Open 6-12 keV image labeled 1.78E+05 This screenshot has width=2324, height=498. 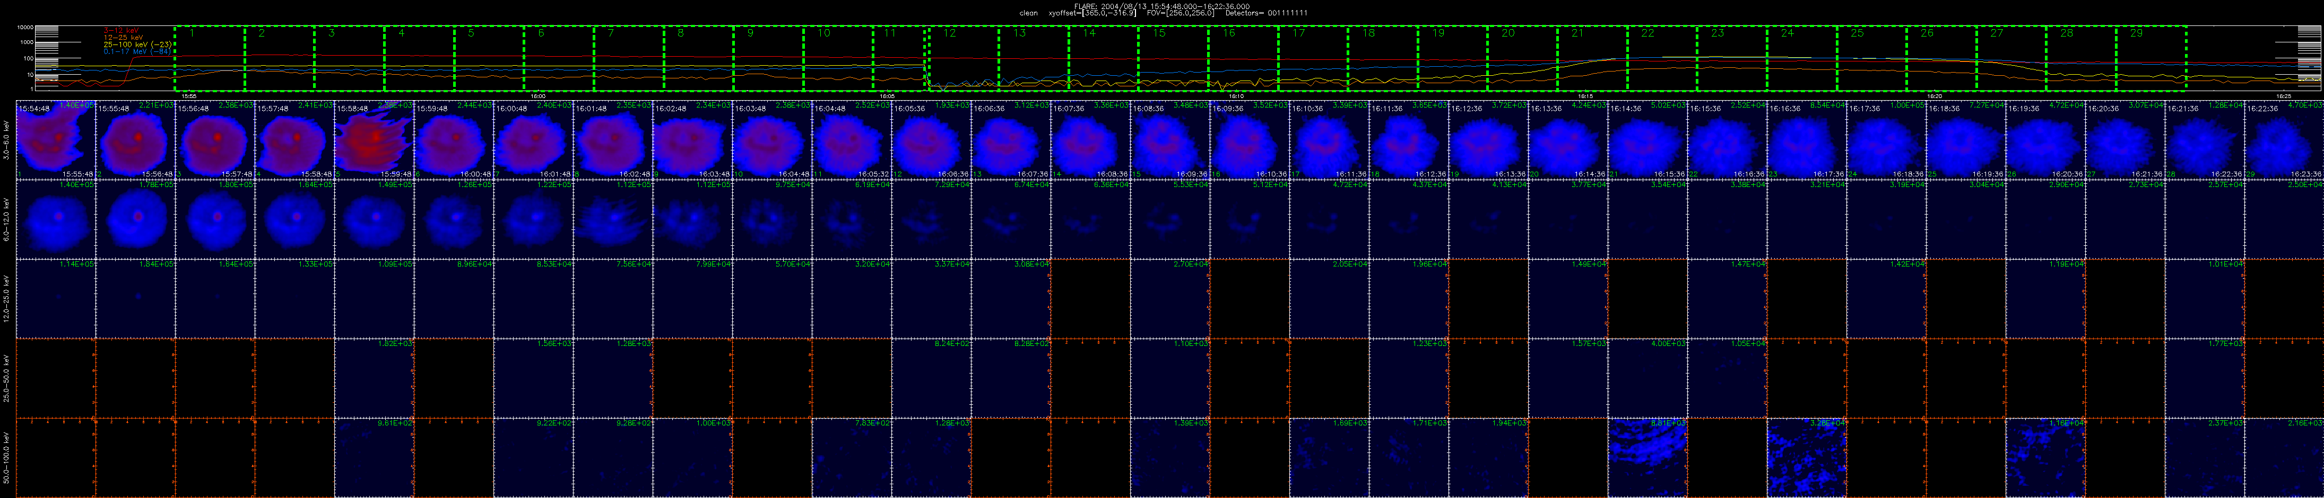tap(136, 219)
